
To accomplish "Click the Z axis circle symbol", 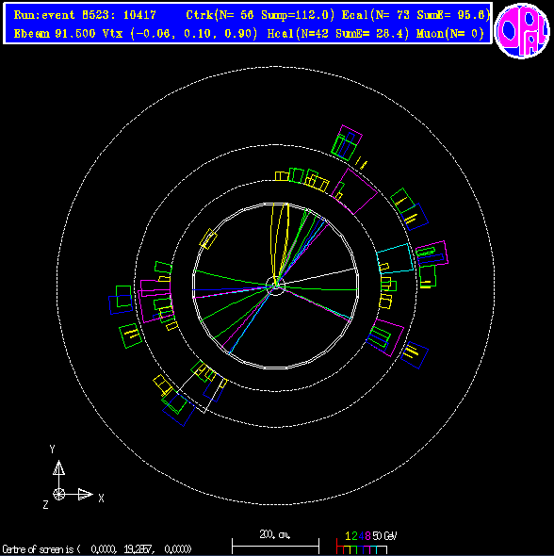I will (58, 494).
